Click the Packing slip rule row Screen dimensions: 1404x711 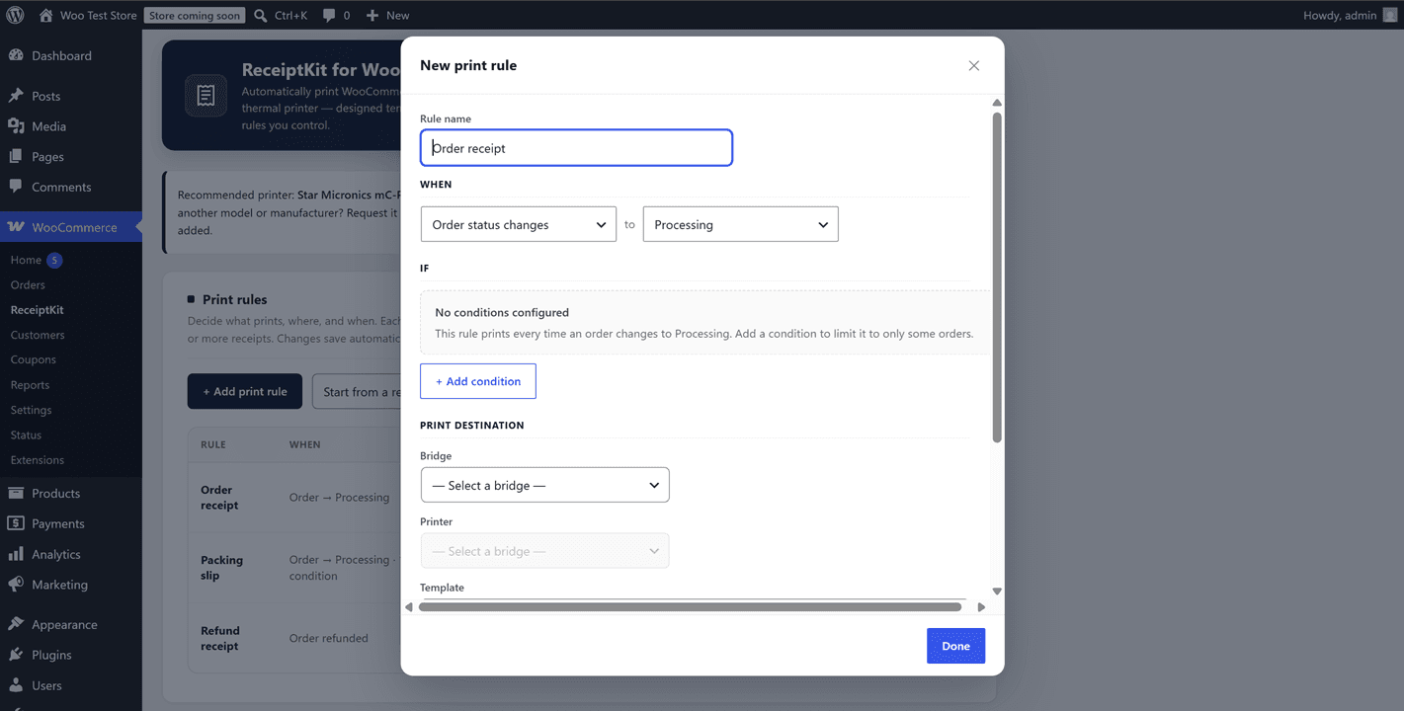point(294,567)
